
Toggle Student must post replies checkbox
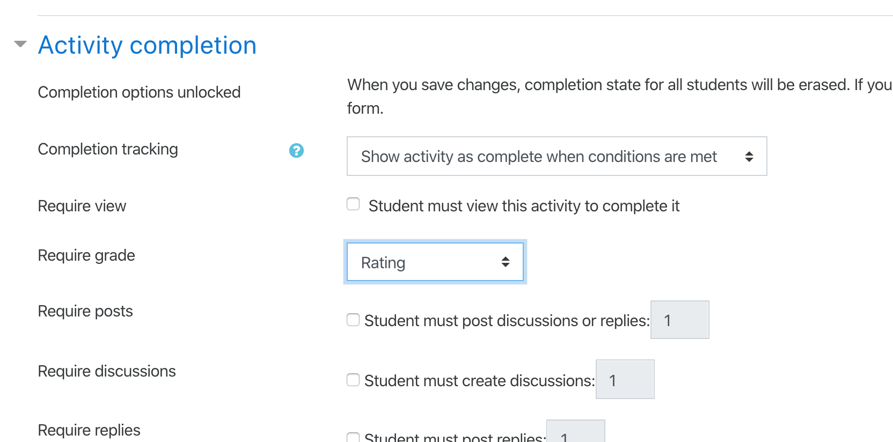353,437
